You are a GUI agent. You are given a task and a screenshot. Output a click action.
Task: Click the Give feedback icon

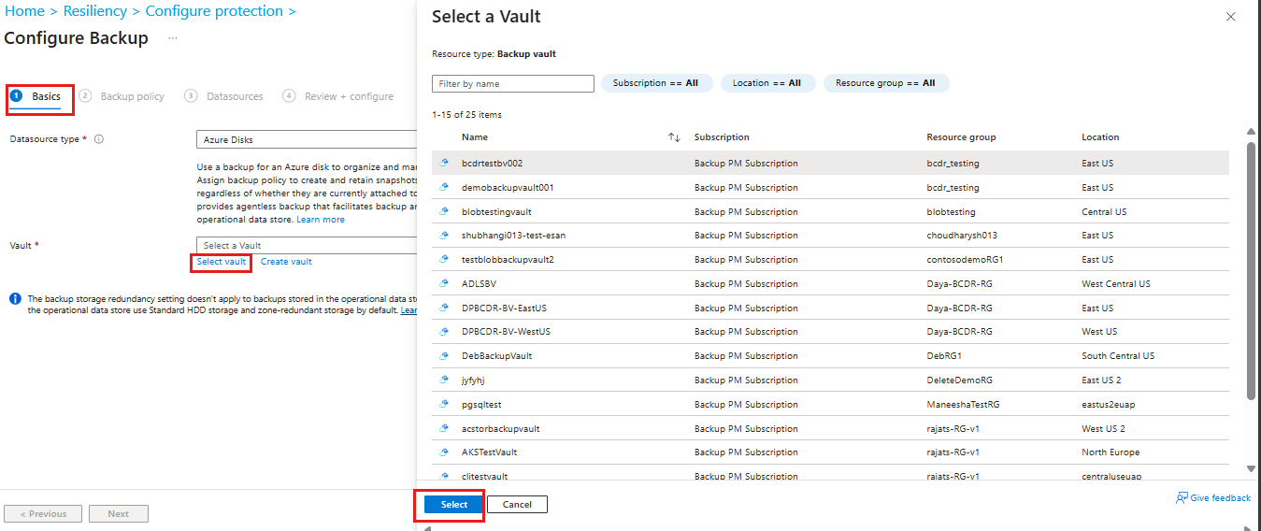[x=1182, y=498]
